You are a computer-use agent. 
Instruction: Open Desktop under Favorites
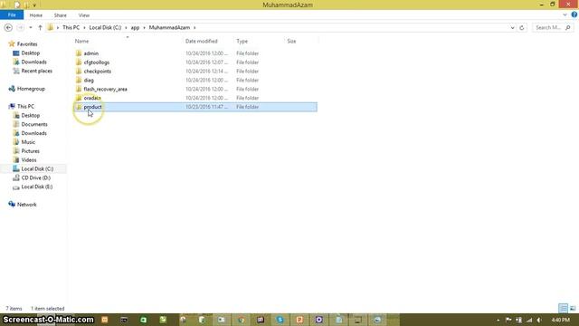(30, 53)
